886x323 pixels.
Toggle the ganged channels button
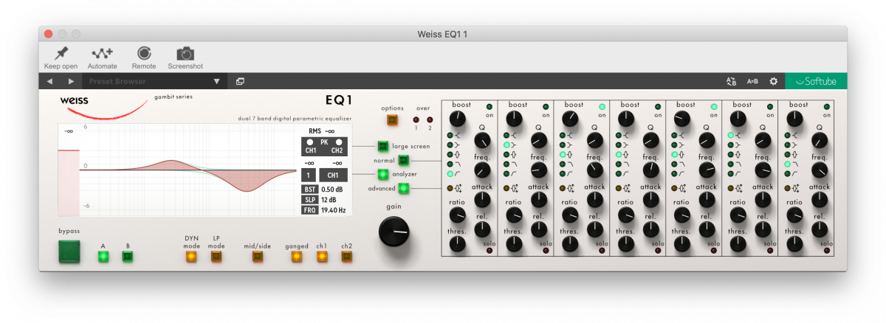pyautogui.click(x=296, y=257)
